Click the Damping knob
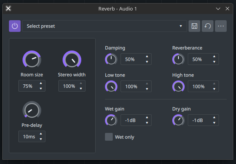The image size is (236, 164). [111, 59]
